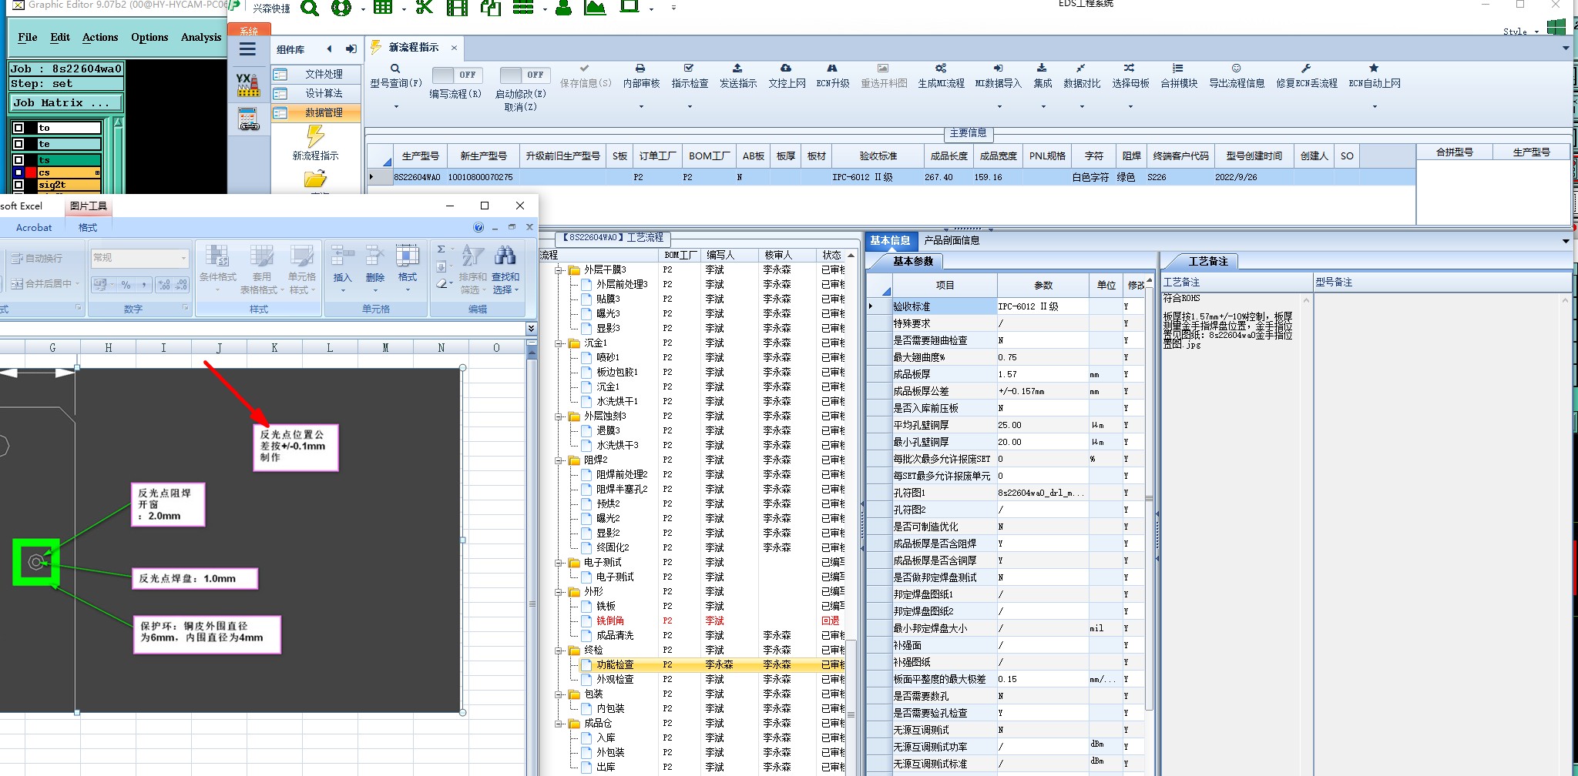Screen dimensions: 1578x776
Task: Click the green user icon in quick toolbar
Action: tap(563, 8)
